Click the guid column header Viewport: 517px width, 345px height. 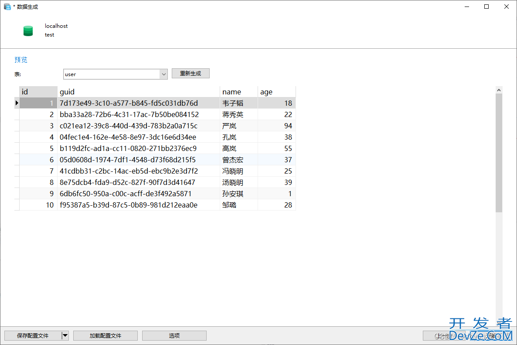(x=139, y=92)
